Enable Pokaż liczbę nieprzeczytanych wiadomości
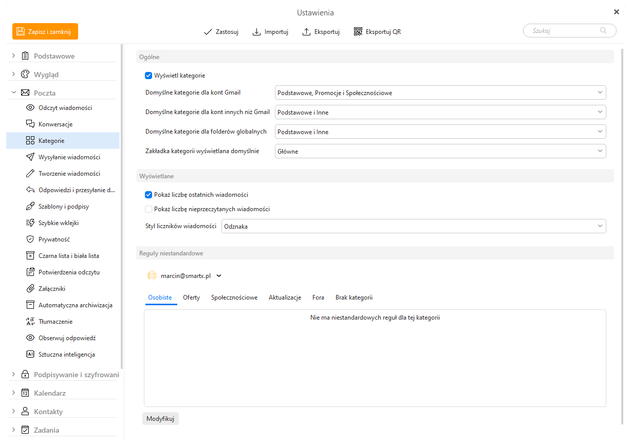 [x=148, y=209]
